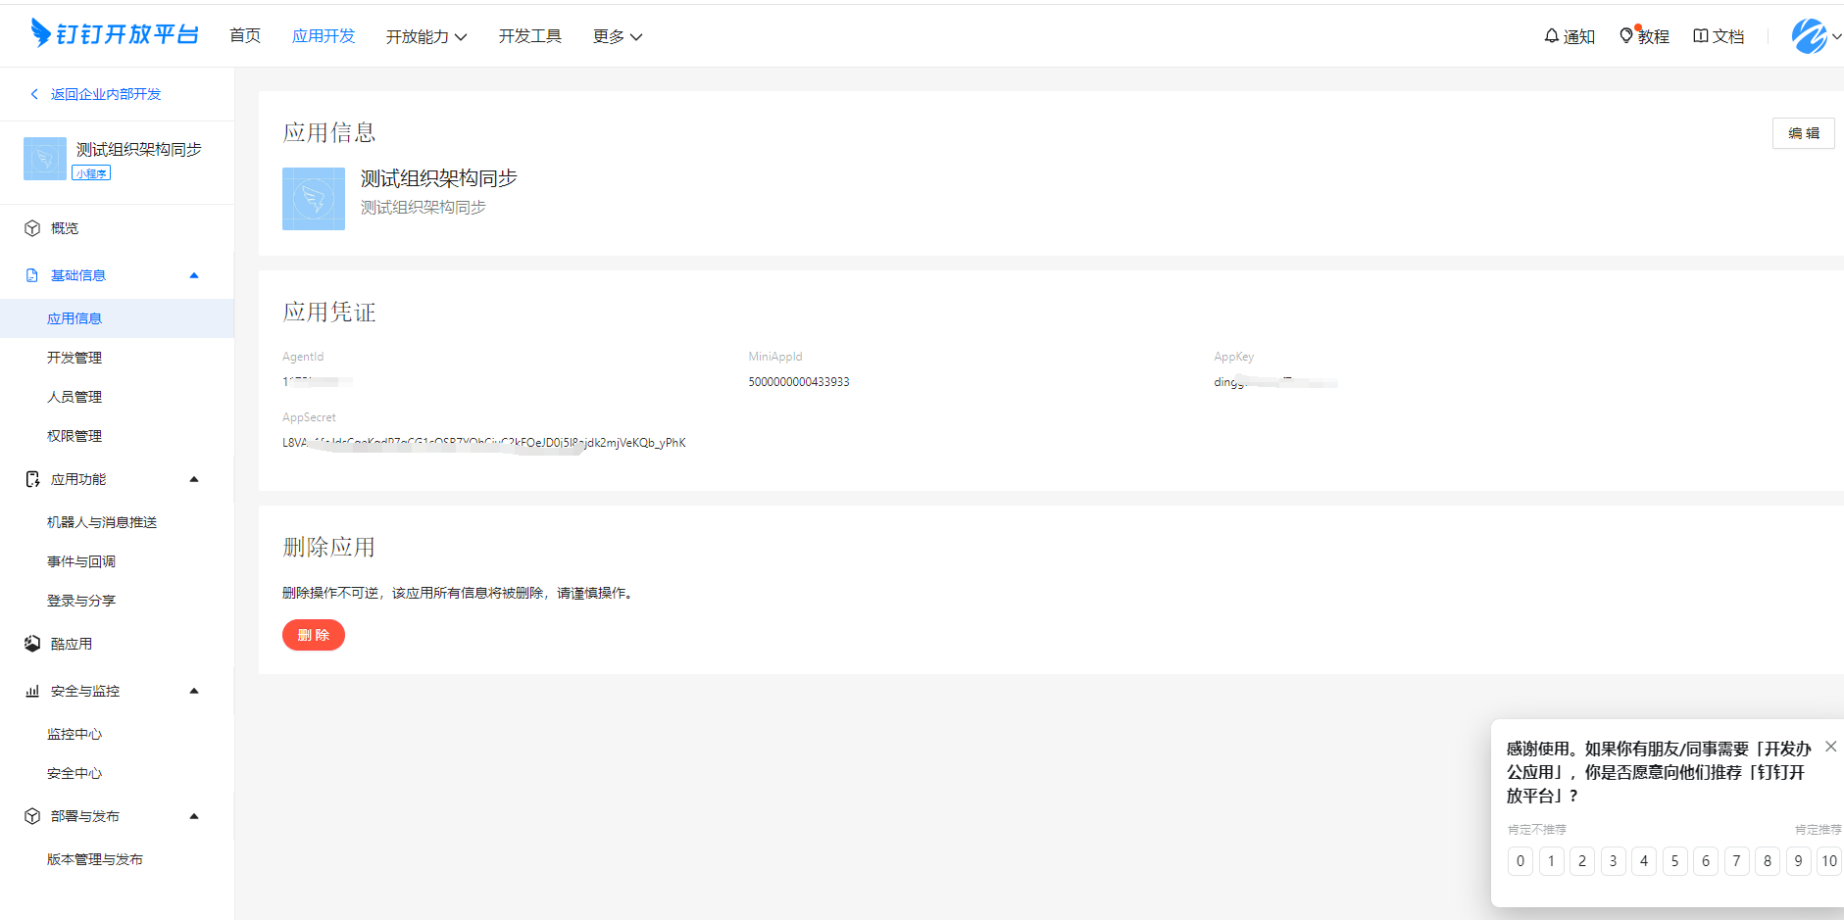Open the 更多 dropdown menu
1844x920 pixels.
(x=618, y=36)
